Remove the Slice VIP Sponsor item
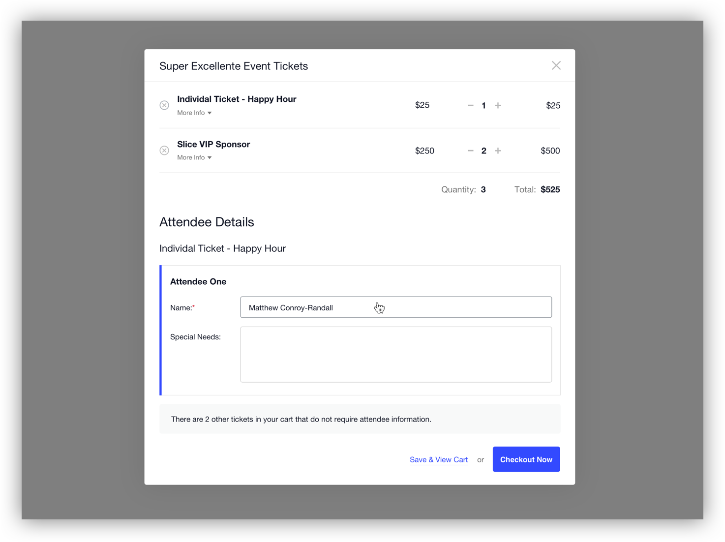Image resolution: width=725 pixels, height=542 pixels. [164, 151]
